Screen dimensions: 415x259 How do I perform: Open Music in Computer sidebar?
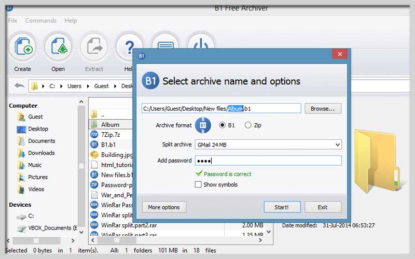click(35, 165)
